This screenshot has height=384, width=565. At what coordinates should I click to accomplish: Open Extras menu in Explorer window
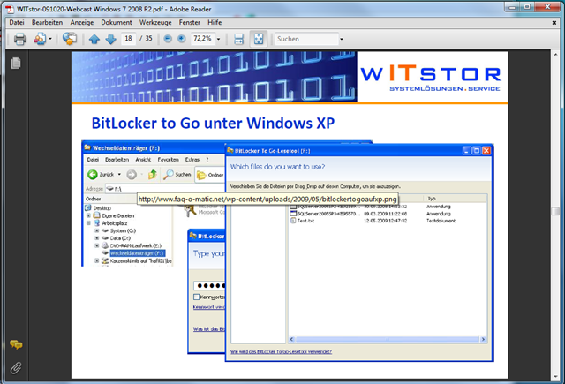(192, 159)
